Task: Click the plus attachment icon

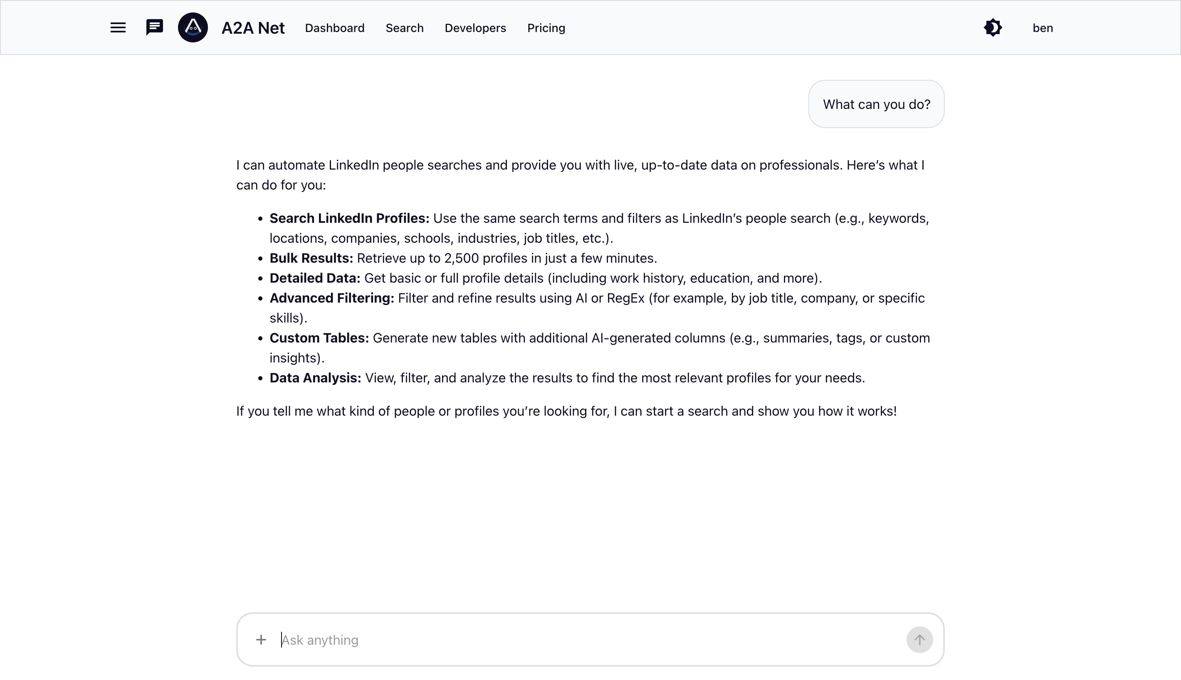Action: tap(261, 640)
